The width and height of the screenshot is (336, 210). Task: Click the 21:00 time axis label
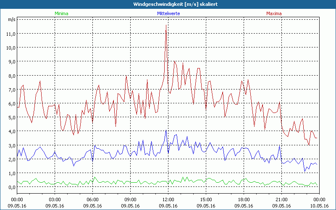[281, 200]
